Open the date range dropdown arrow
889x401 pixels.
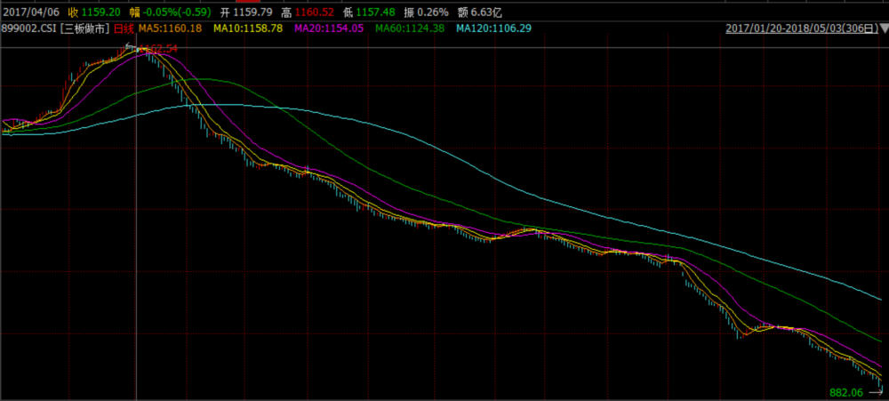(x=881, y=29)
